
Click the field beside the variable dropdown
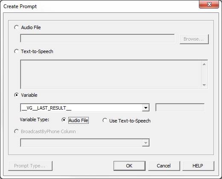(180, 107)
